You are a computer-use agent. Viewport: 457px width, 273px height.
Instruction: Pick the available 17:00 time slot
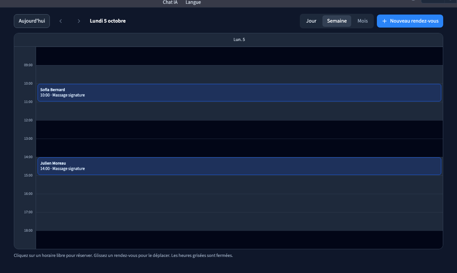239,221
